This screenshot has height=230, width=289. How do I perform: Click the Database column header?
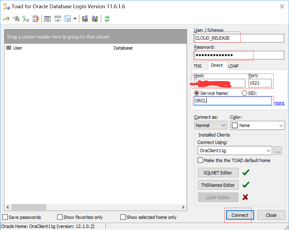[149, 48]
